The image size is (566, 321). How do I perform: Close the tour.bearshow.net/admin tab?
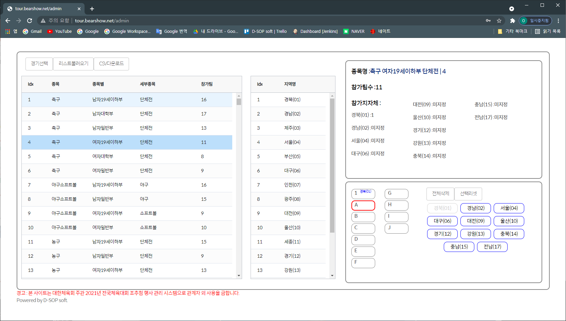(79, 9)
